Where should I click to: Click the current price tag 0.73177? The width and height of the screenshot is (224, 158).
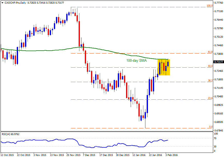click(219, 62)
